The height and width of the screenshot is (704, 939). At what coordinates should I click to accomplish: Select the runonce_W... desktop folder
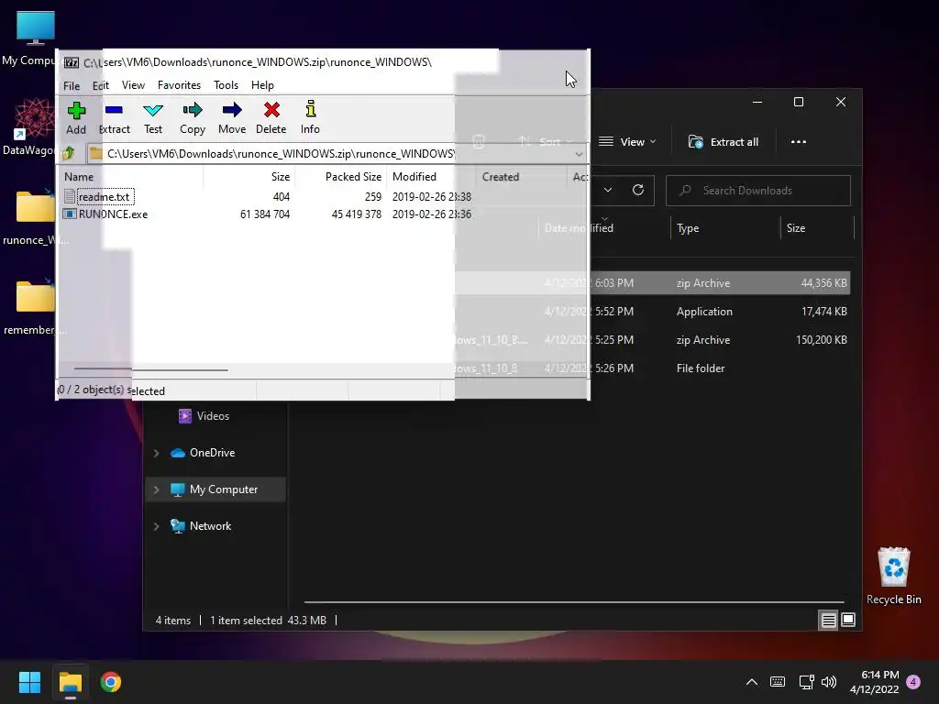(35, 217)
